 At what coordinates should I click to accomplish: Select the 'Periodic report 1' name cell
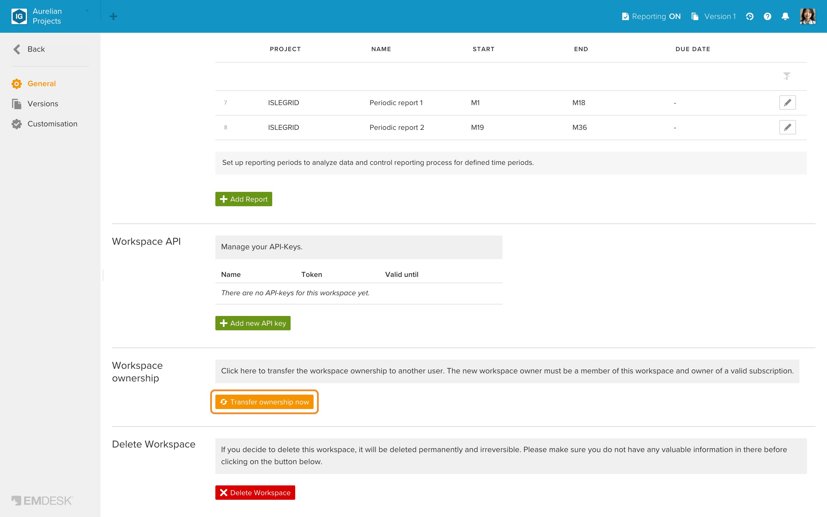[x=396, y=103]
